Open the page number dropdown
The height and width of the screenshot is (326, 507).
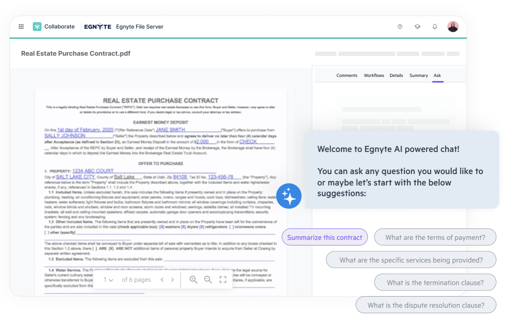108,280
